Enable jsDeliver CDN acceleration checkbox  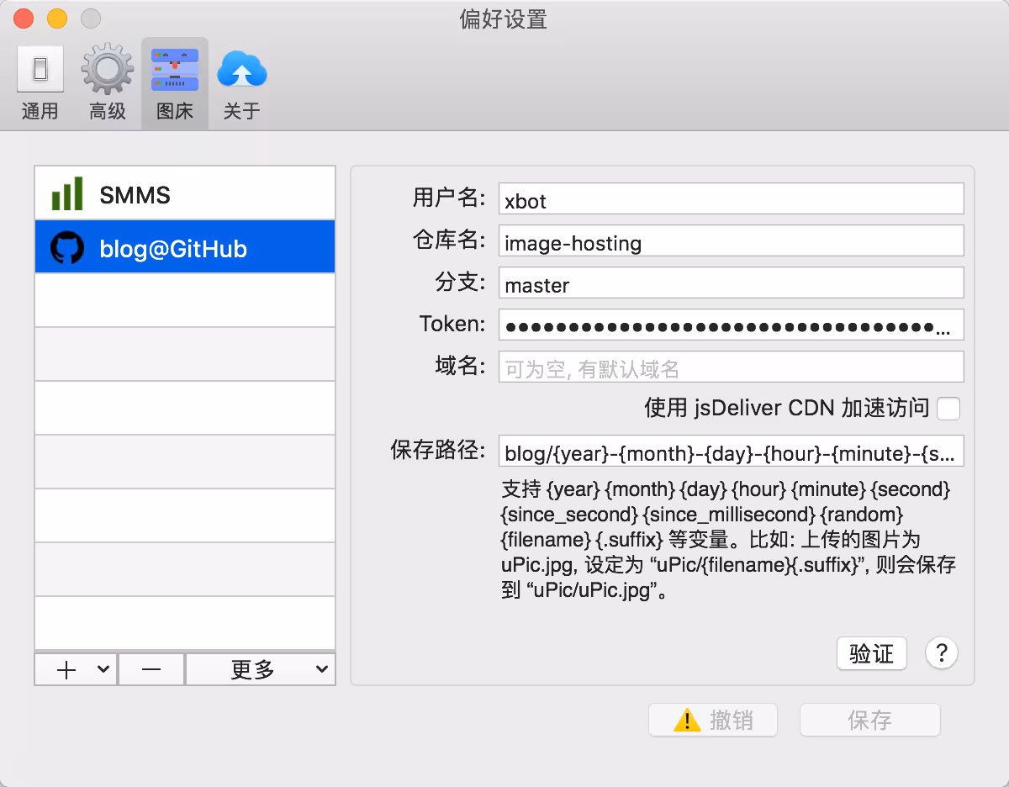[x=948, y=409]
